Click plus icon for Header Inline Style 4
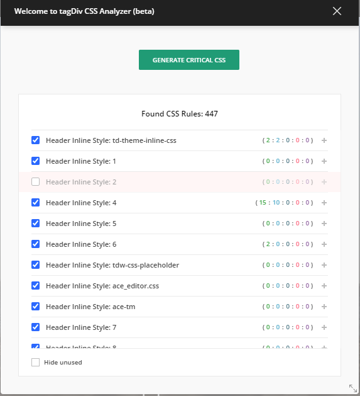 324,203
